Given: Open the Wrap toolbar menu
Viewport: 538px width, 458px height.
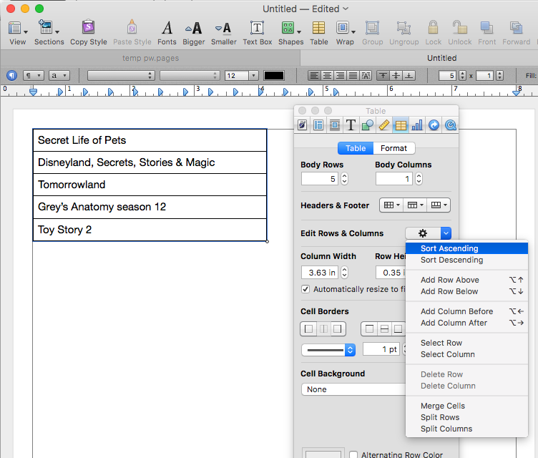Looking at the screenshot, I should [345, 33].
